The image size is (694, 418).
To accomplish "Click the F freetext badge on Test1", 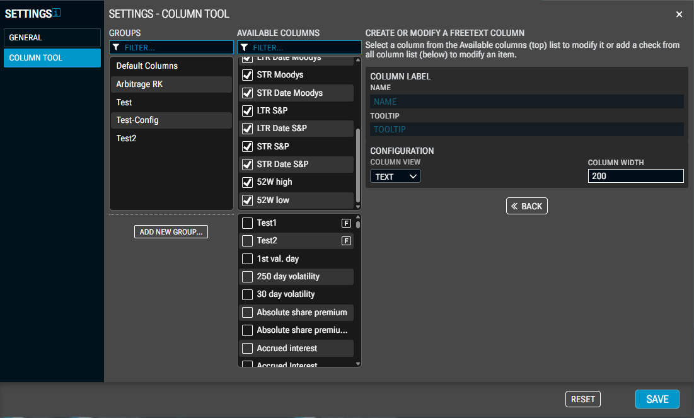I will 346,223.
